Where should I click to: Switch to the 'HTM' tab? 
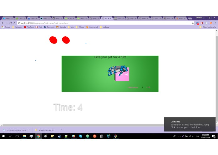[x=70, y=18]
